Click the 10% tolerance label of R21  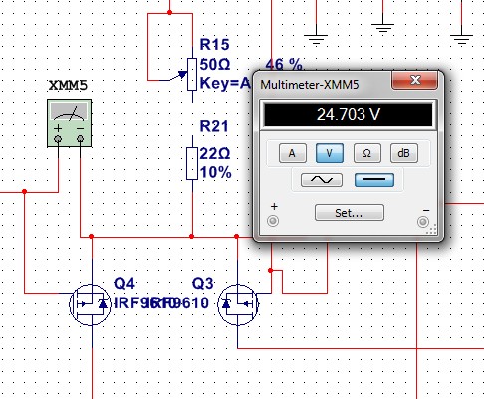pos(215,172)
